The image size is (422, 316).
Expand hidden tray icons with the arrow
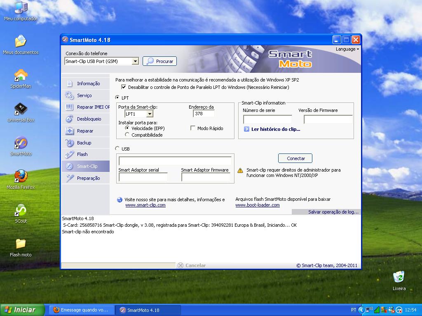(361, 310)
